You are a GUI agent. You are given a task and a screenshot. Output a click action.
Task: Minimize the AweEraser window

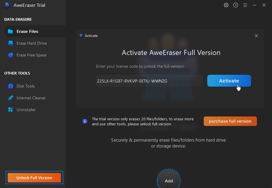tap(255, 5)
